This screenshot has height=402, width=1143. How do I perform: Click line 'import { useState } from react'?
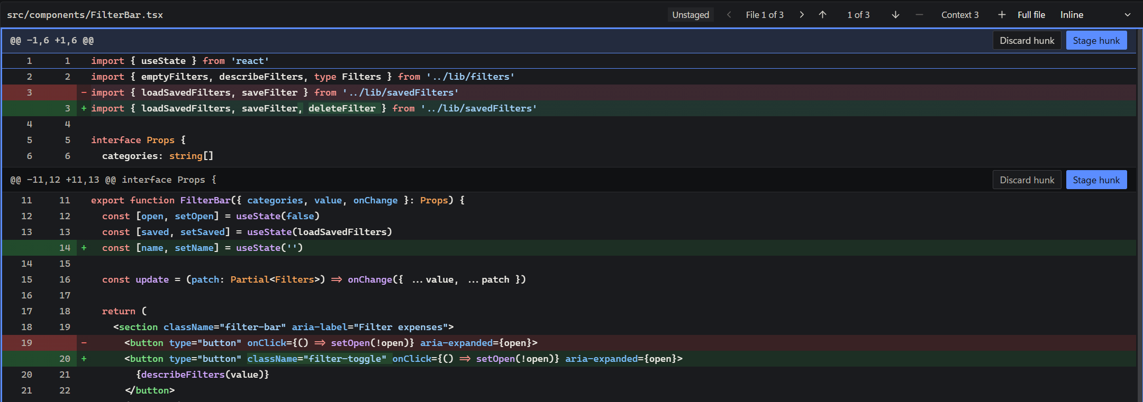tap(569, 61)
